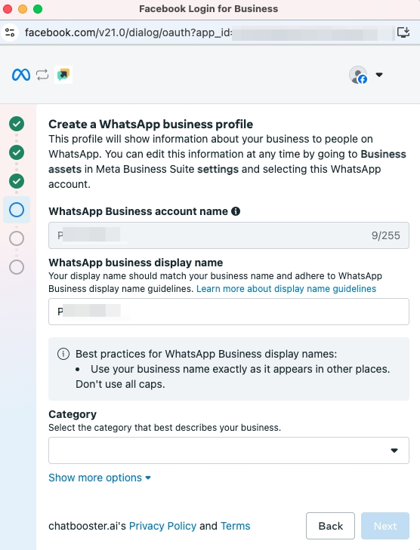The image size is (420, 550).
Task: Click the install app icon in address bar
Action: coord(403,32)
